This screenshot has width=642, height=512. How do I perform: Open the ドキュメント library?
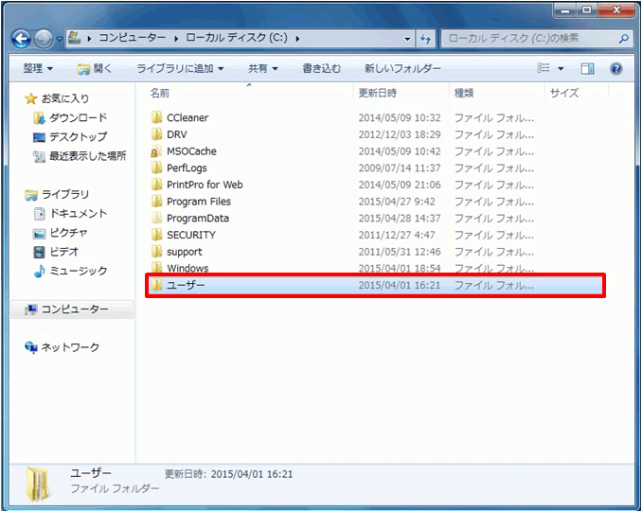coord(79,213)
